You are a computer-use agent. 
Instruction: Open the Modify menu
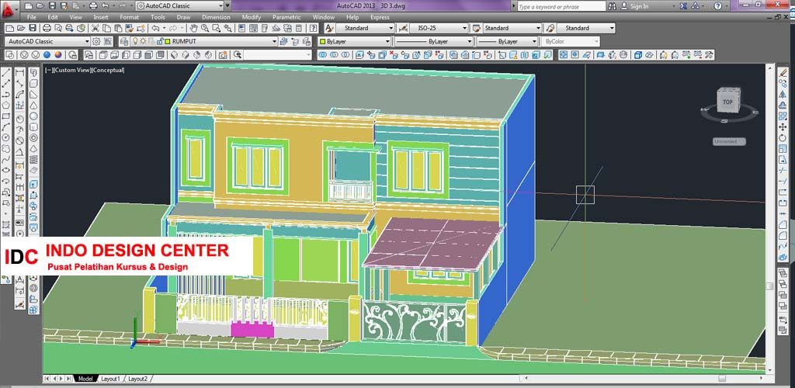252,17
